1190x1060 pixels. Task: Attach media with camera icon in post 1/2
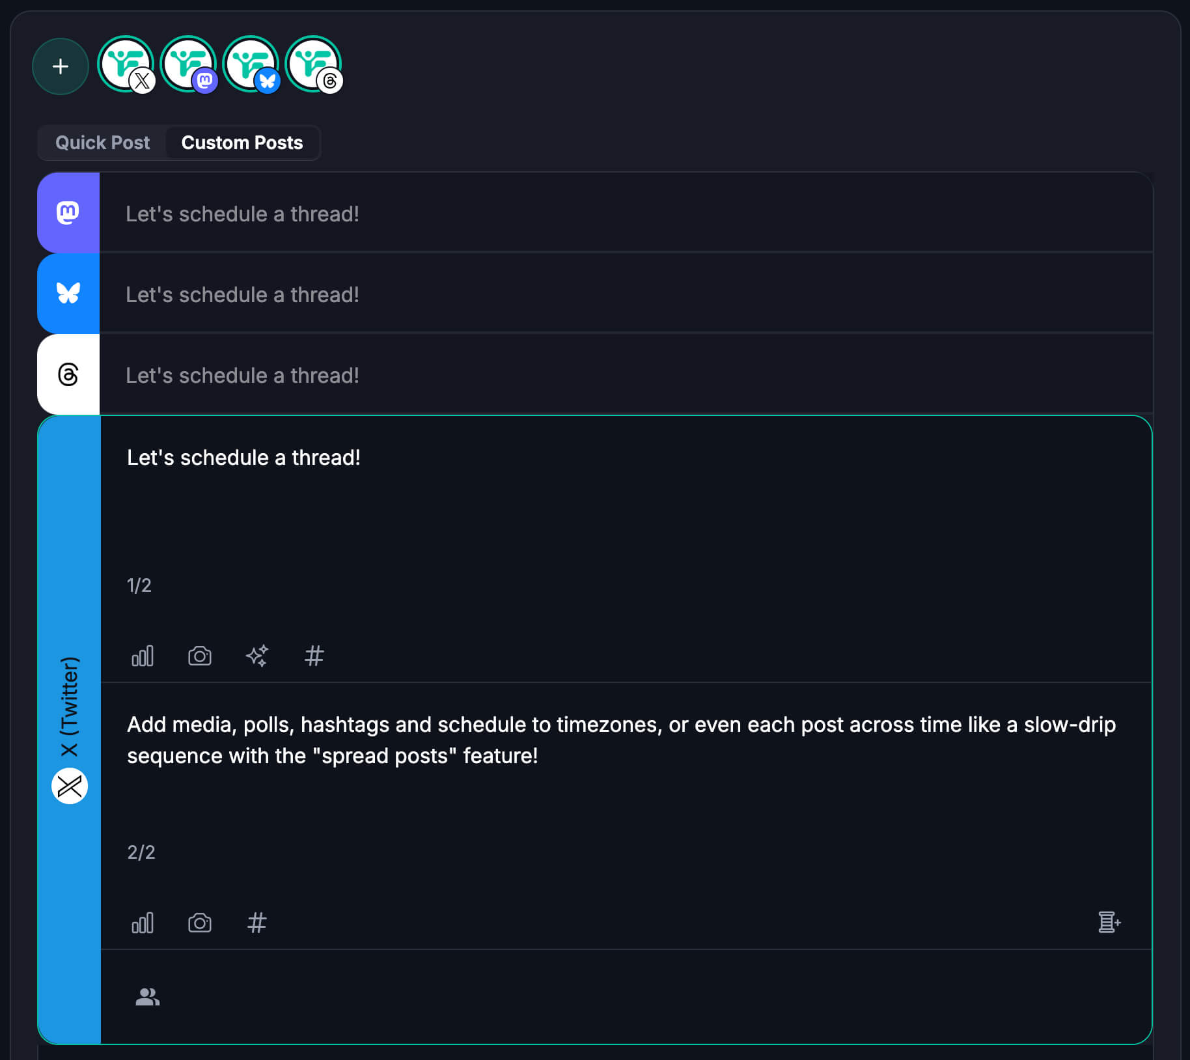200,656
